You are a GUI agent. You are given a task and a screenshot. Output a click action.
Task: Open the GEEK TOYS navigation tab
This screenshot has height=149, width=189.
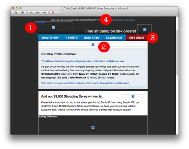pos(92,38)
